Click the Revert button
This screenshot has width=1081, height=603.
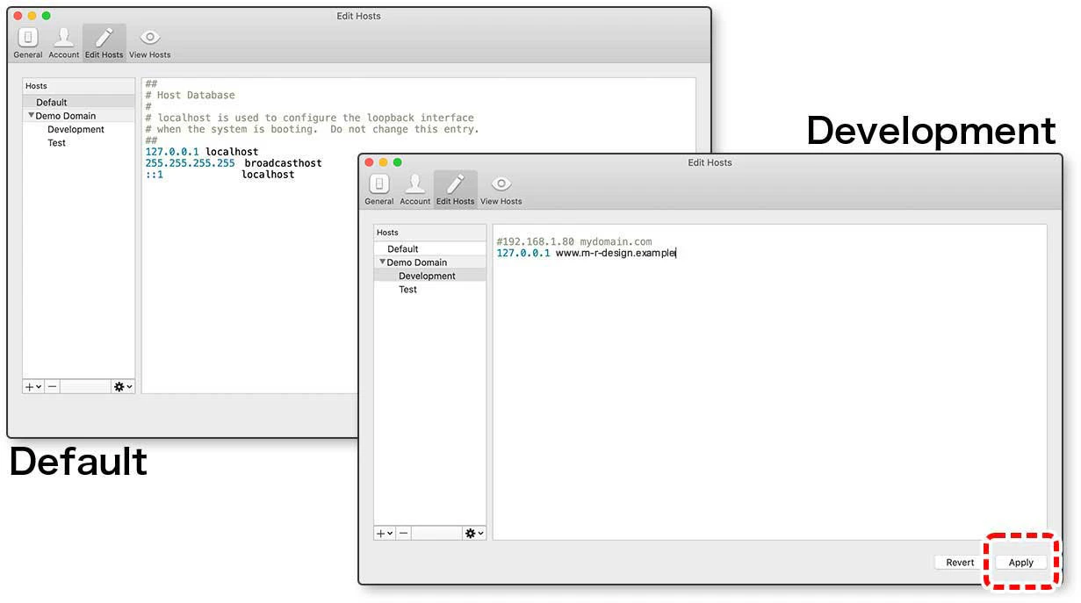[960, 563]
